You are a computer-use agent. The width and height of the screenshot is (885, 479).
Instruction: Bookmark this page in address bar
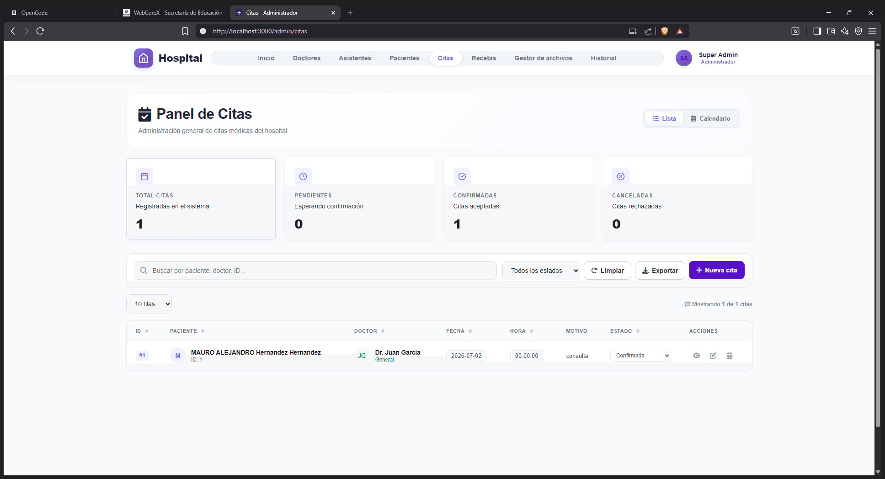[x=185, y=31]
